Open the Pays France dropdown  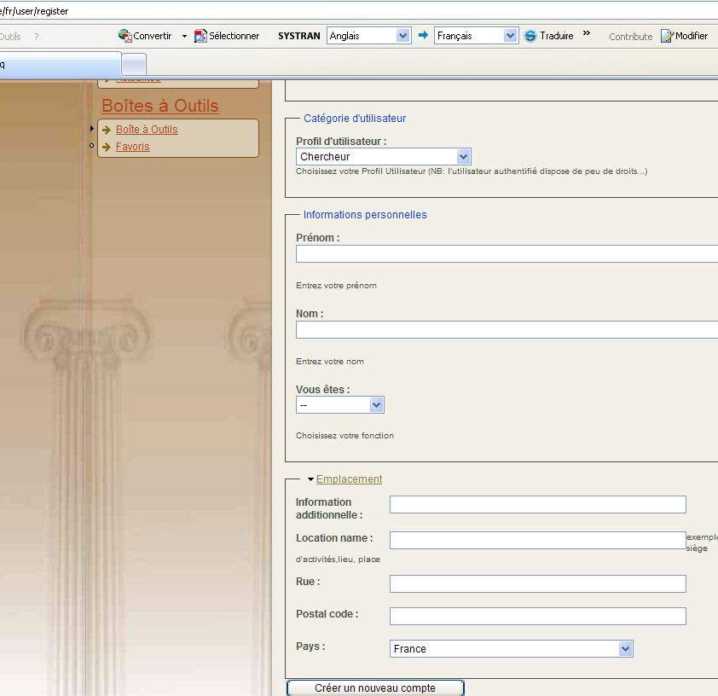512,649
